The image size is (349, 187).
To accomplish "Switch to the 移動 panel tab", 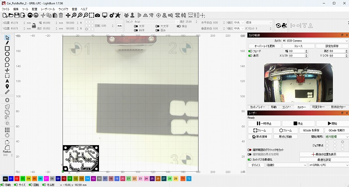I will click(274, 107).
